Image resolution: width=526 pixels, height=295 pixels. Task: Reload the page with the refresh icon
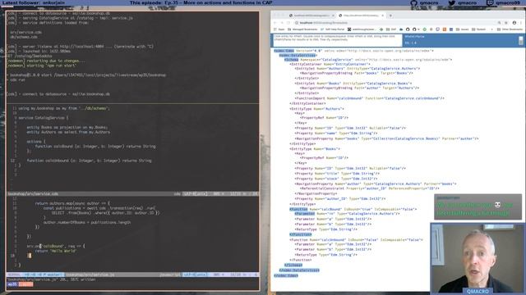[288, 23]
